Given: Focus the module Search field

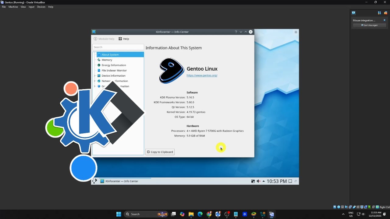Looking at the screenshot, I should (118, 47).
